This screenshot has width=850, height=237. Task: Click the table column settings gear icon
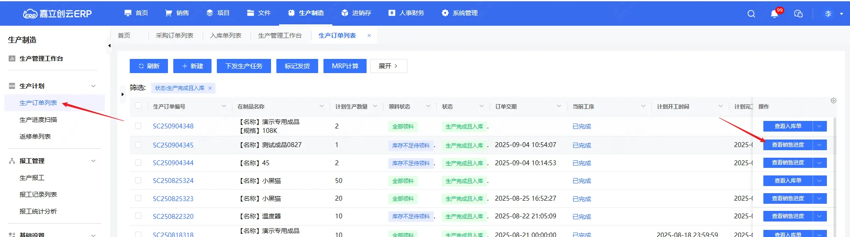[x=834, y=101]
